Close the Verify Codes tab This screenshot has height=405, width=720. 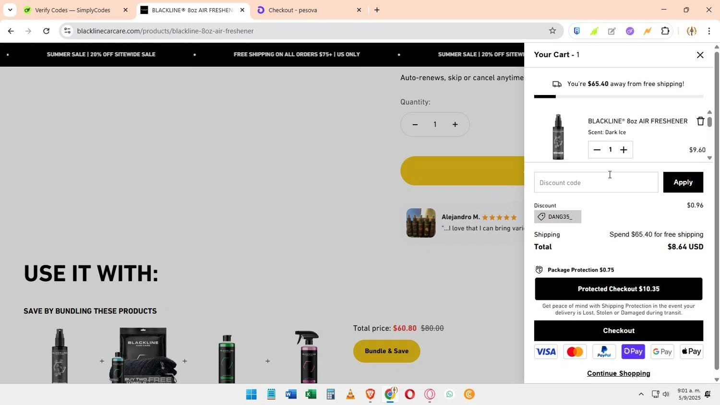[x=125, y=10]
